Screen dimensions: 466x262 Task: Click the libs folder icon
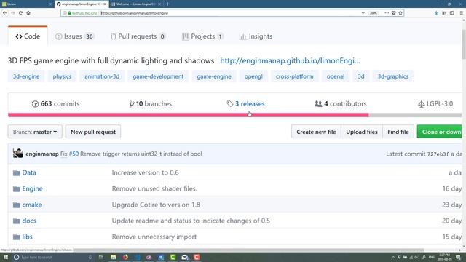pyautogui.click(x=16, y=237)
